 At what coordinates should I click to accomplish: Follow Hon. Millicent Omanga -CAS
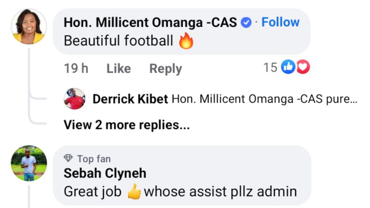pyautogui.click(x=280, y=22)
